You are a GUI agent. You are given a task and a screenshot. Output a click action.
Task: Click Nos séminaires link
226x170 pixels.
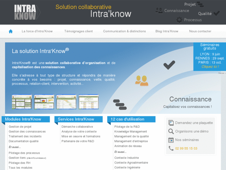[187, 140]
